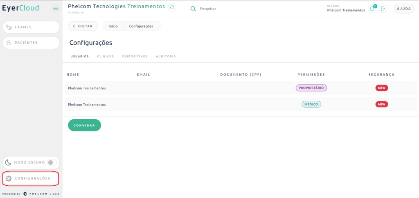Viewport: 419px width, 198px height.
Task: Toggle the Modo Escuro switch
Action: coord(52,162)
